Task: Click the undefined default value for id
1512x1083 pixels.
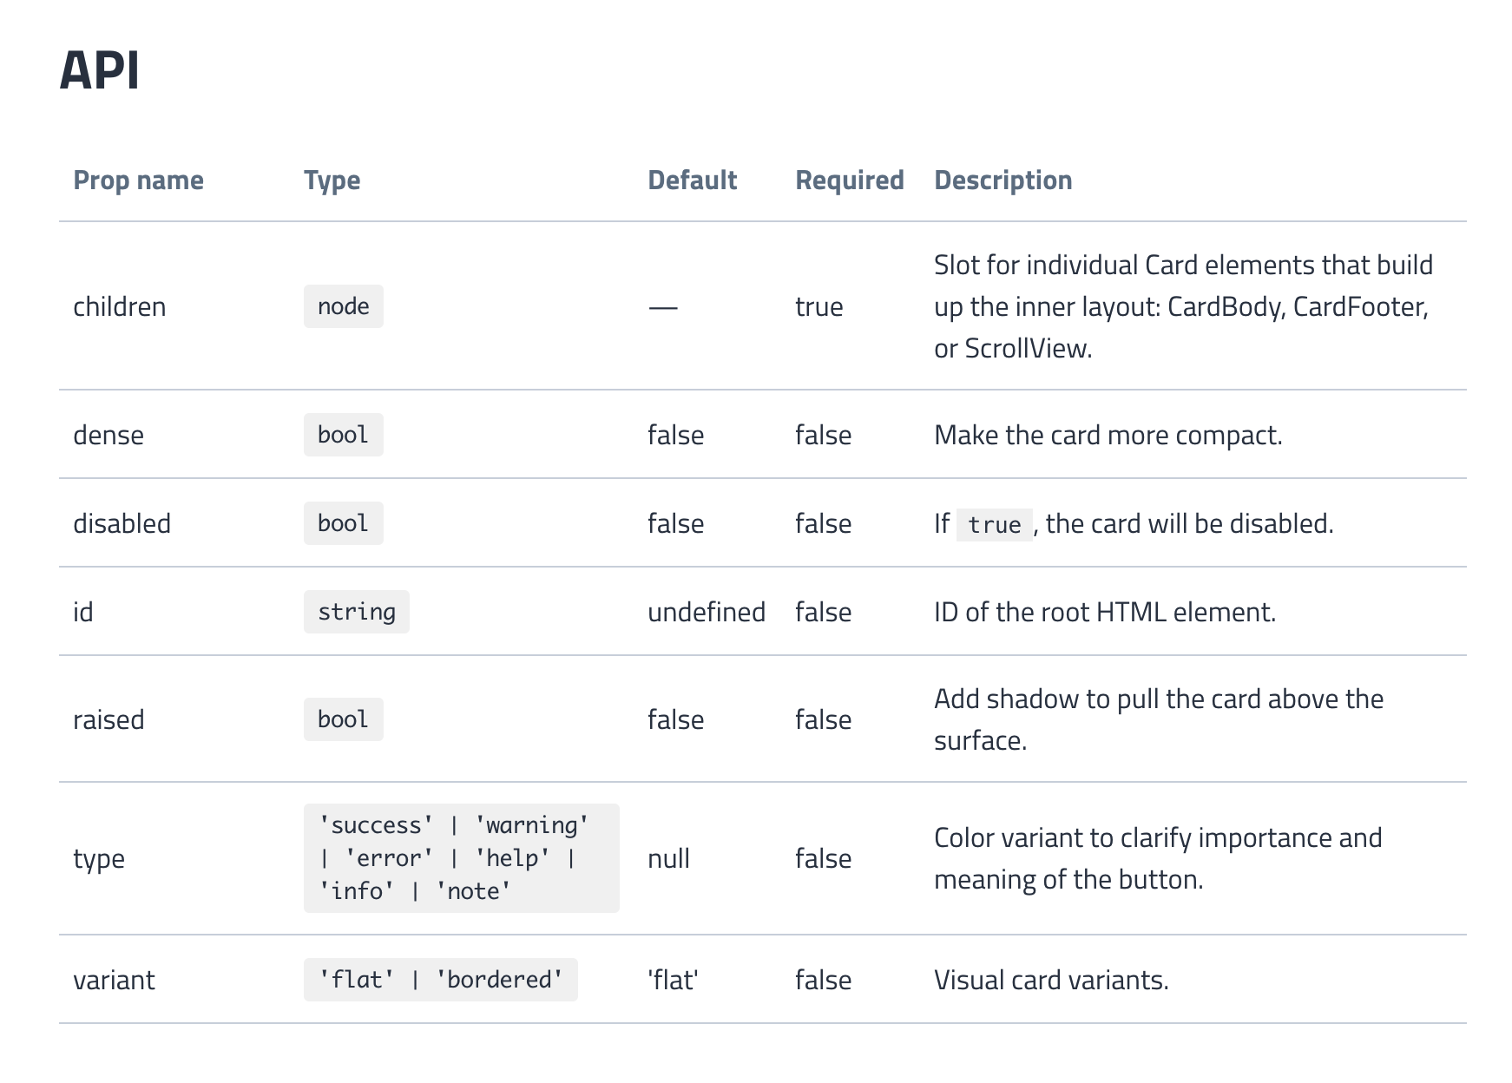Action: [x=706, y=613]
